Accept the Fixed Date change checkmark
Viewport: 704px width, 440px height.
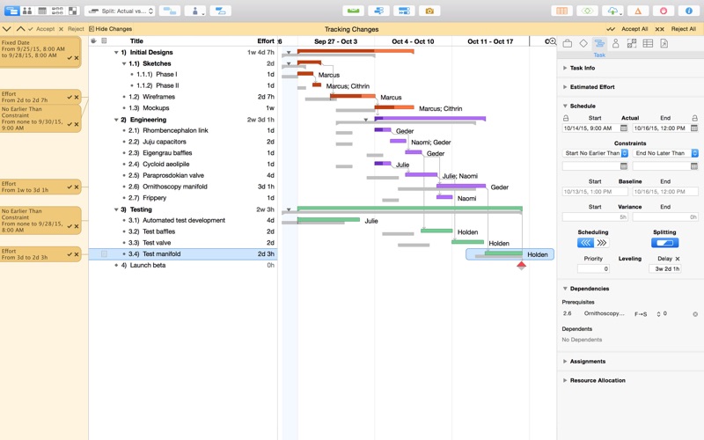pos(70,58)
